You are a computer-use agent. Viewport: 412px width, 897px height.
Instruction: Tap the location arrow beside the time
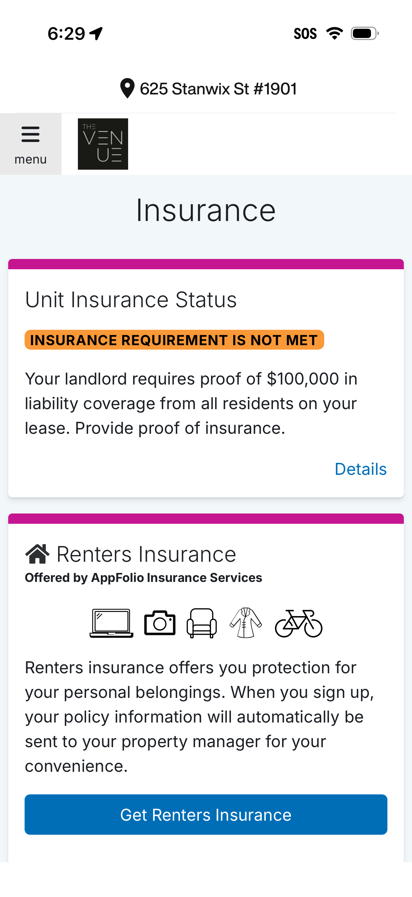tap(96, 34)
